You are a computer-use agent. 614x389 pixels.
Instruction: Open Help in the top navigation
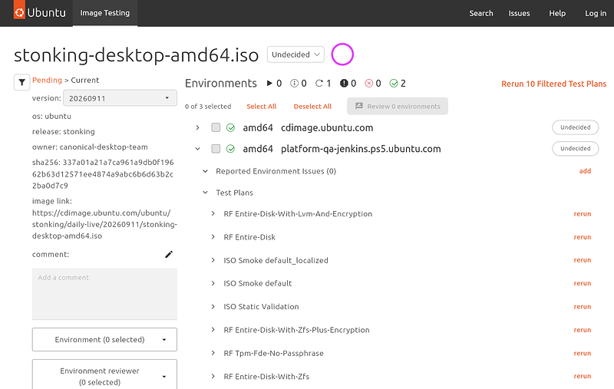pyautogui.click(x=557, y=13)
